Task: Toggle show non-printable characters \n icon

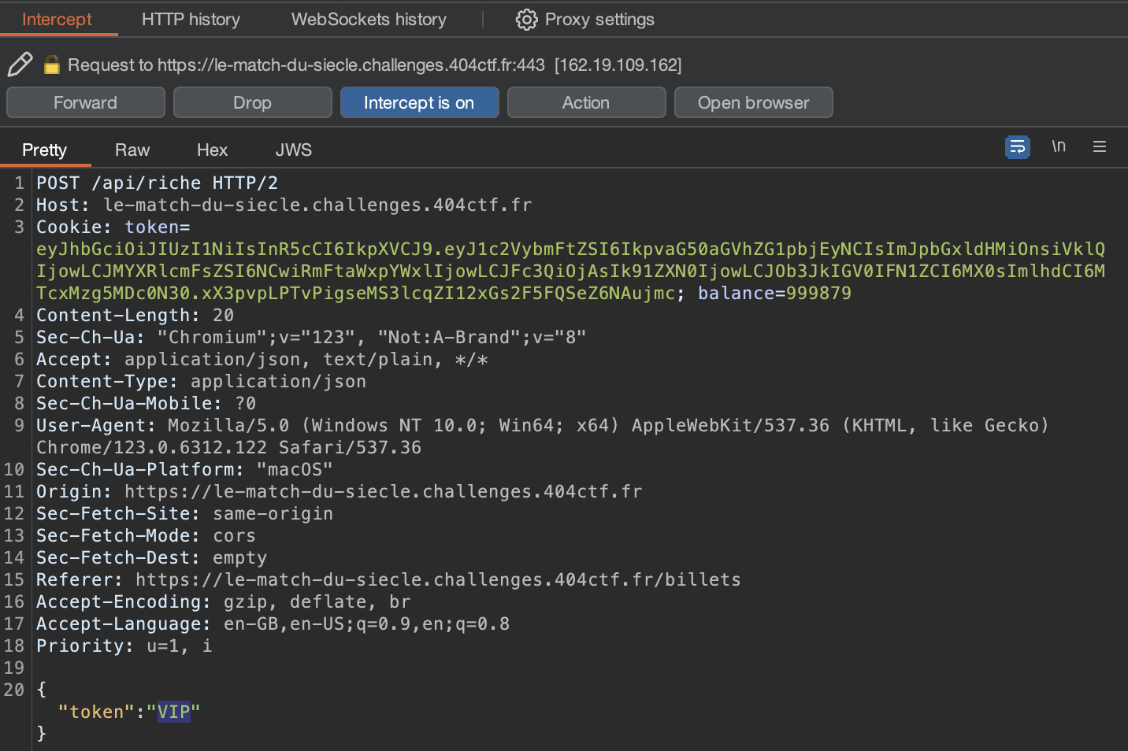Action: pyautogui.click(x=1059, y=146)
